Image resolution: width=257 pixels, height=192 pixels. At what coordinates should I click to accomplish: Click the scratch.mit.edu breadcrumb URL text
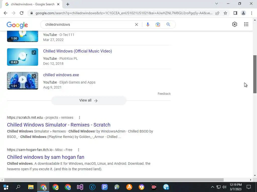point(40,117)
